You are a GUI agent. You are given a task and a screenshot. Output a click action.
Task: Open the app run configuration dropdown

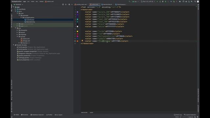tap(135, 1)
